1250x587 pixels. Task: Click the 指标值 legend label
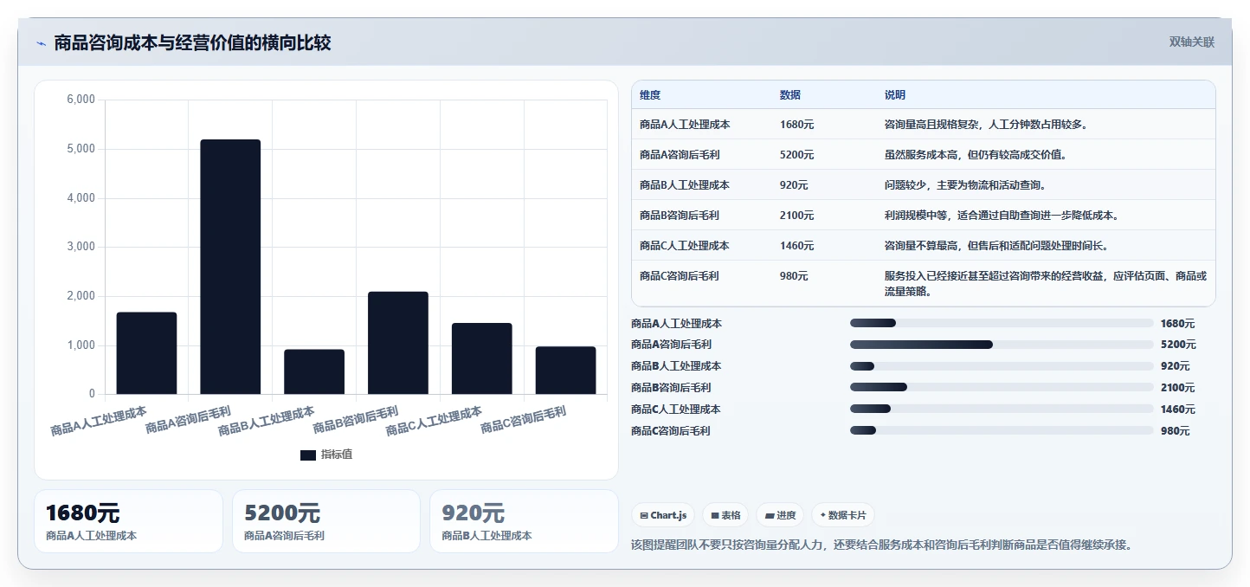(337, 455)
